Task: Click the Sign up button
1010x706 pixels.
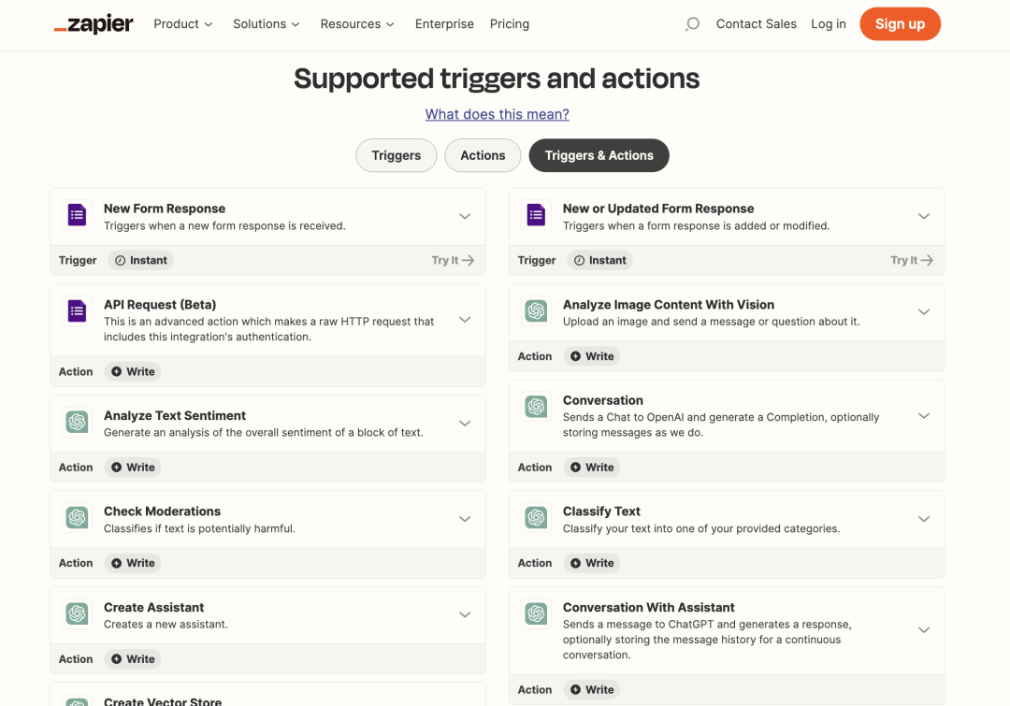Action: 900,23
